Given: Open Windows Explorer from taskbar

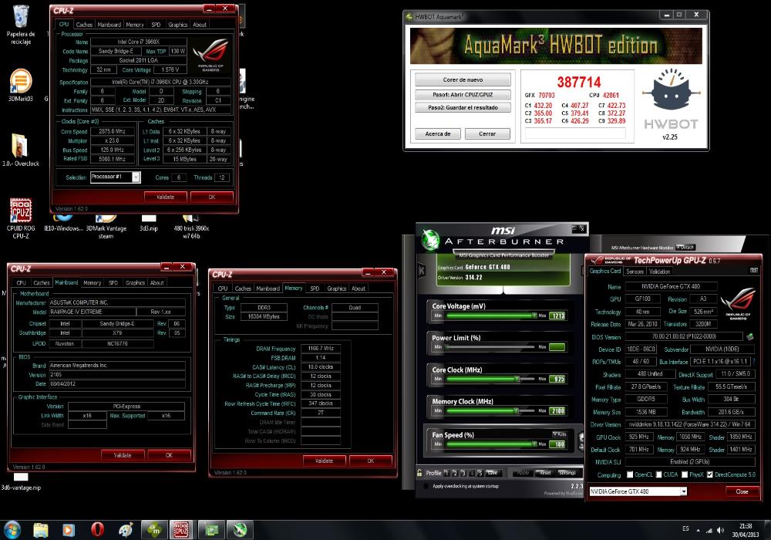Looking at the screenshot, I should 41,530.
